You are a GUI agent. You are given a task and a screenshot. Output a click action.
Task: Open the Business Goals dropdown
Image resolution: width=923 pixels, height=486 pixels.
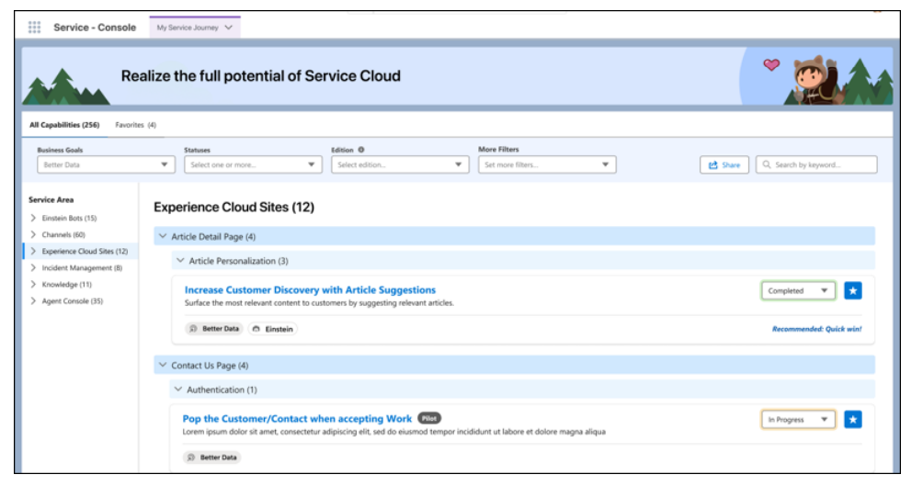tap(105, 165)
